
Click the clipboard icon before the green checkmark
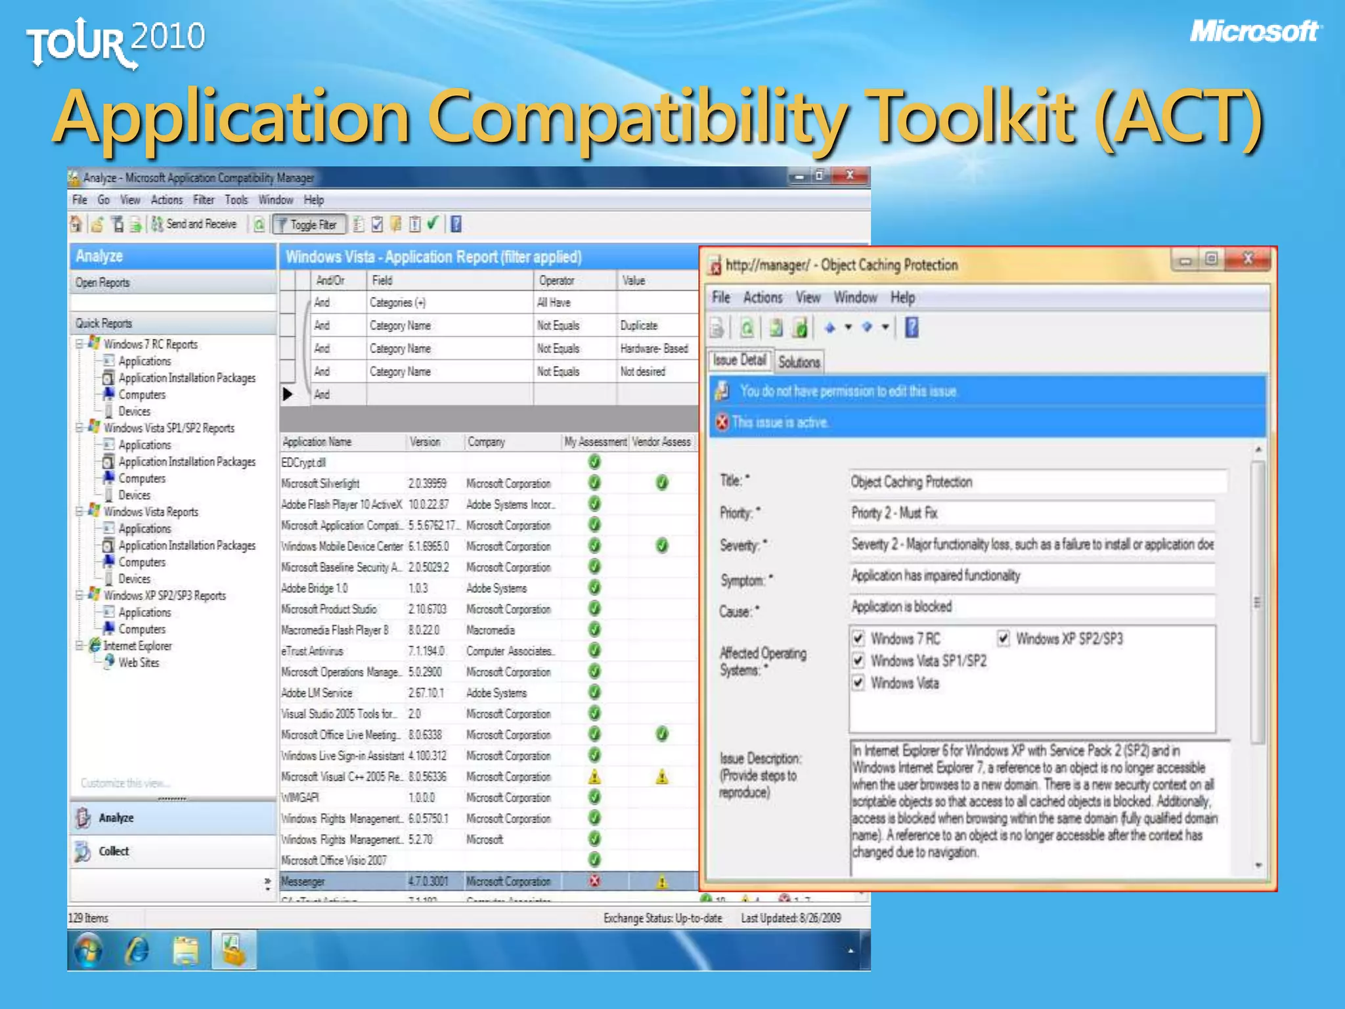coord(414,225)
